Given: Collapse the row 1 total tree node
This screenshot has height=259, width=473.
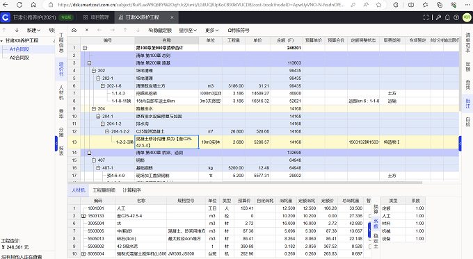Looking at the screenshot, I should 85,48.
